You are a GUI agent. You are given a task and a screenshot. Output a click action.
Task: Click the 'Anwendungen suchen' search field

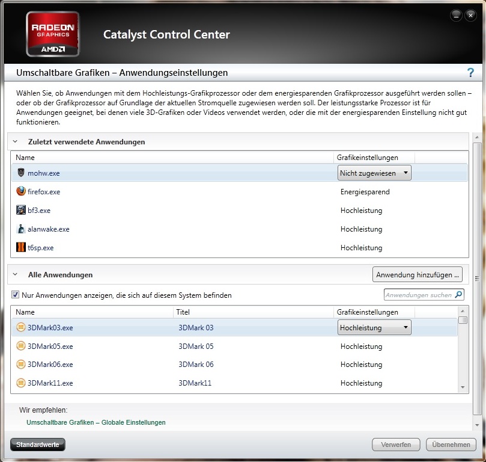click(x=419, y=295)
